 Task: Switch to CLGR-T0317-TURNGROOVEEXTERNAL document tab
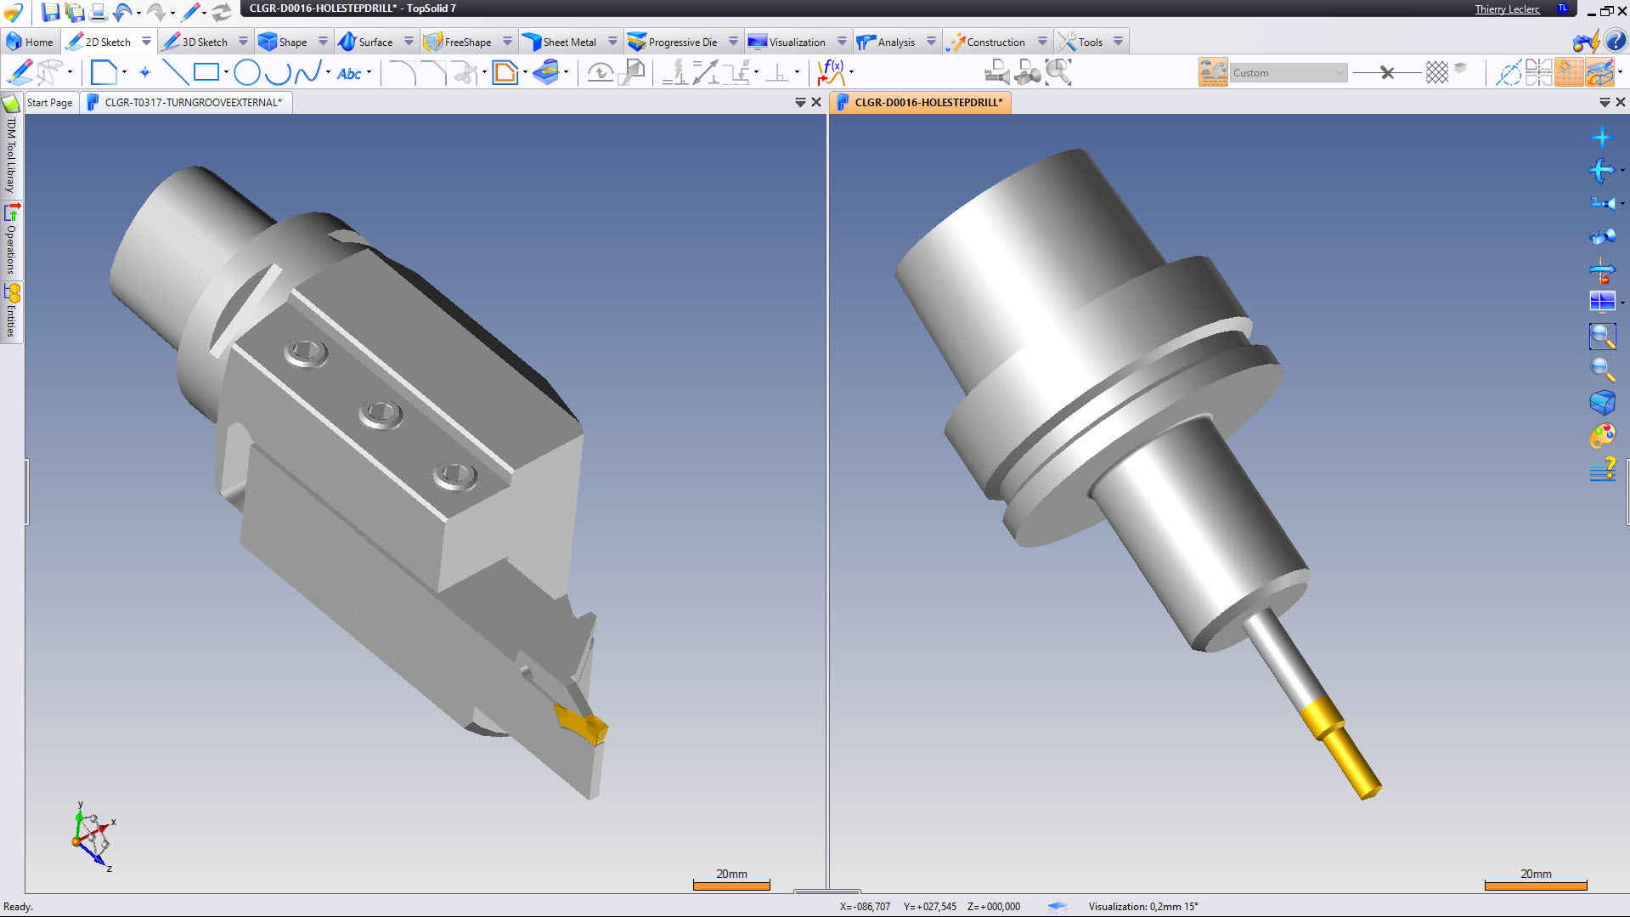tap(192, 102)
